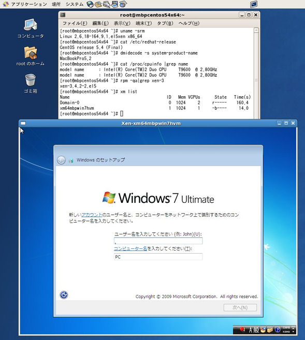Click the terminal scrollbar up arrow
The width and height of the screenshot is (305, 340).
(256, 30)
